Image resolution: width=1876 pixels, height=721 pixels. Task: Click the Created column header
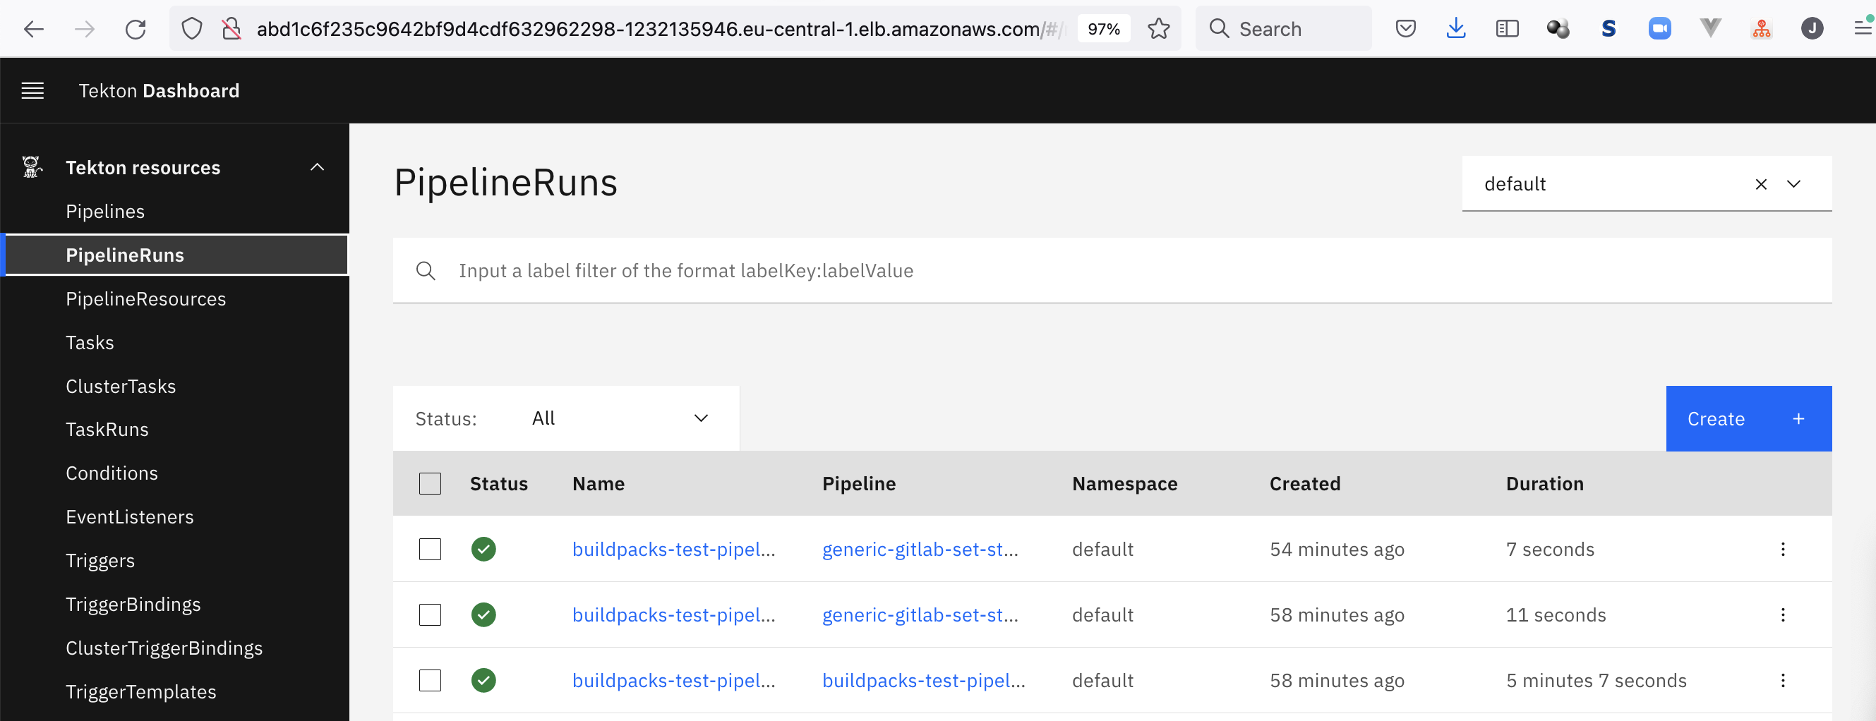click(1304, 483)
